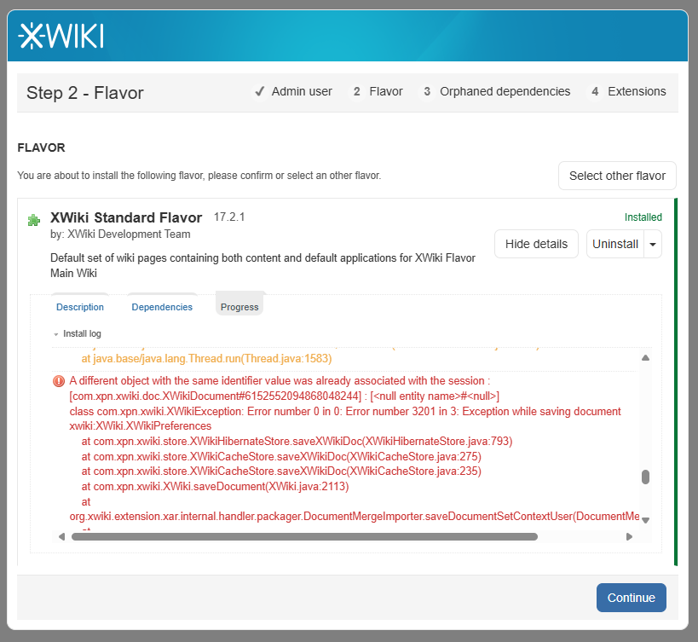Click the green puzzle extension icon
Screen dimensions: 698x642
pyautogui.click(x=34, y=220)
